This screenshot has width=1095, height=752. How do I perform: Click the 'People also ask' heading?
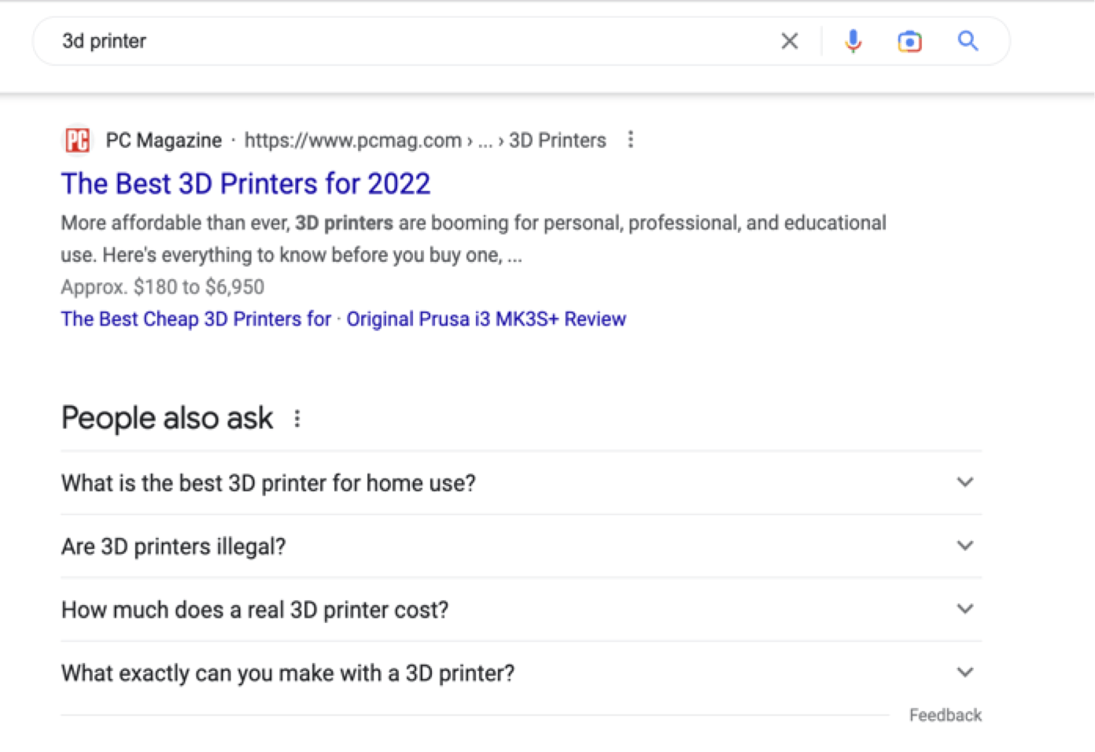click(168, 418)
